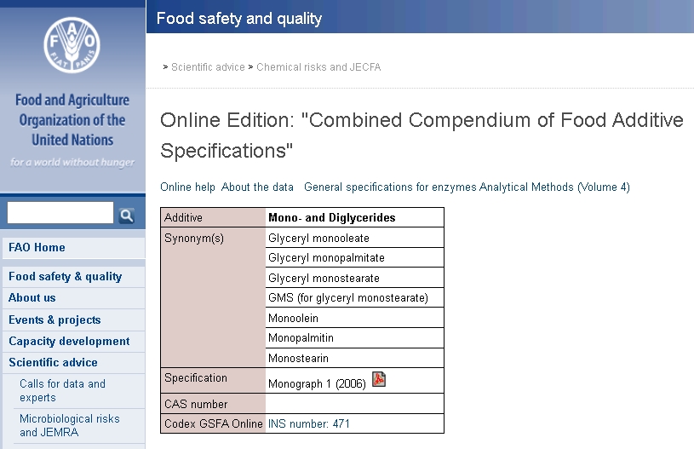Open Analytical Methods (Volume 4) link

point(554,187)
